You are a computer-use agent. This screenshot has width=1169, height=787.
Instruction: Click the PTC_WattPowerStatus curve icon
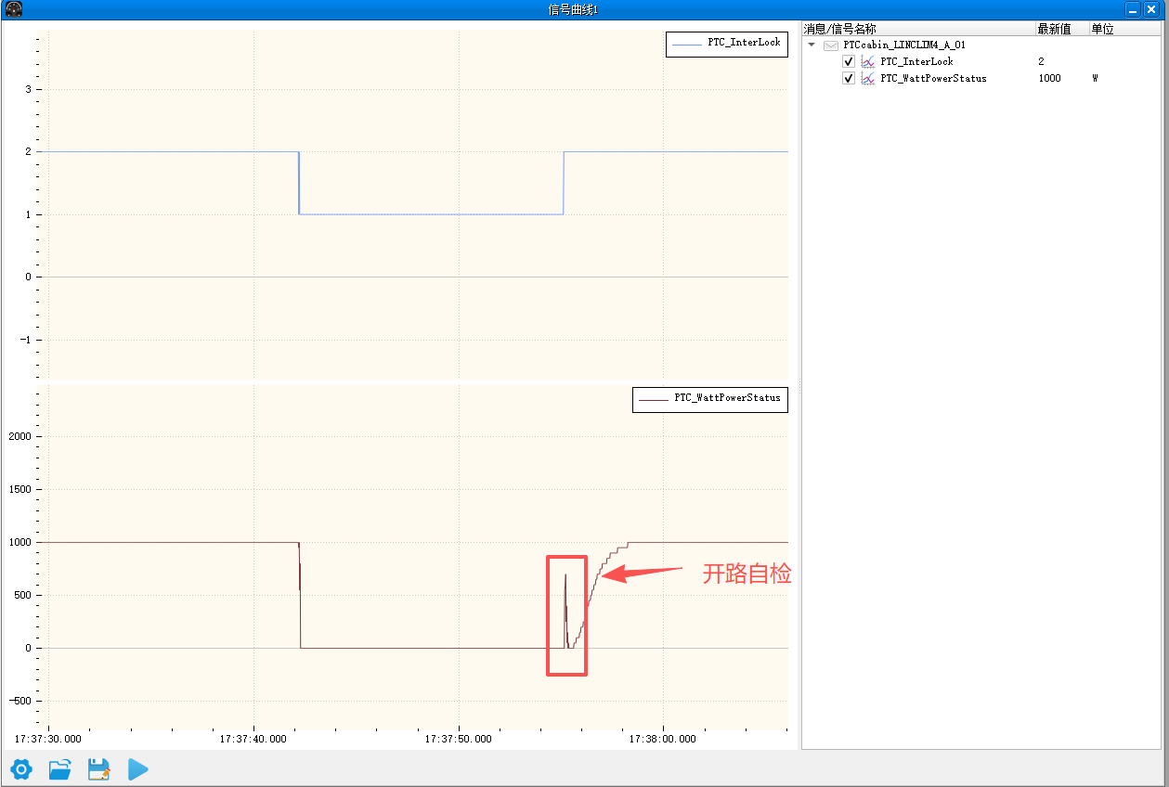(x=867, y=78)
